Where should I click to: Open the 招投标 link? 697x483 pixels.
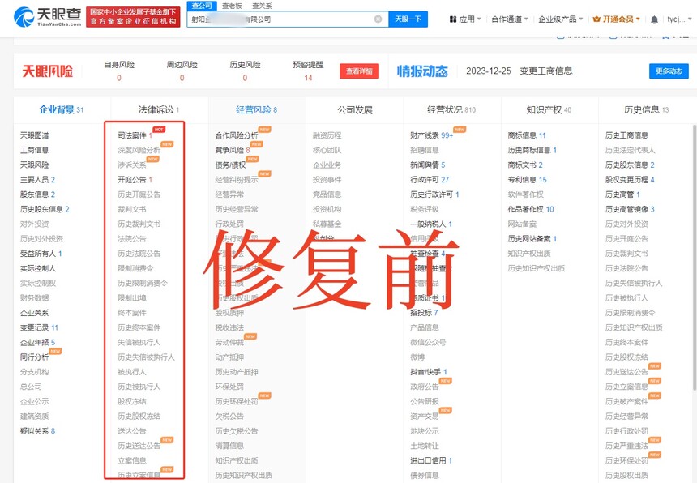pos(424,312)
